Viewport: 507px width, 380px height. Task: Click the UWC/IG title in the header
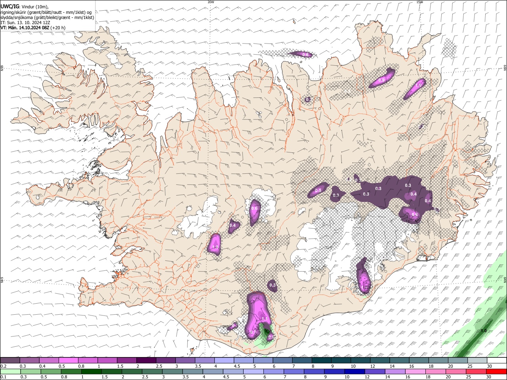10,6
